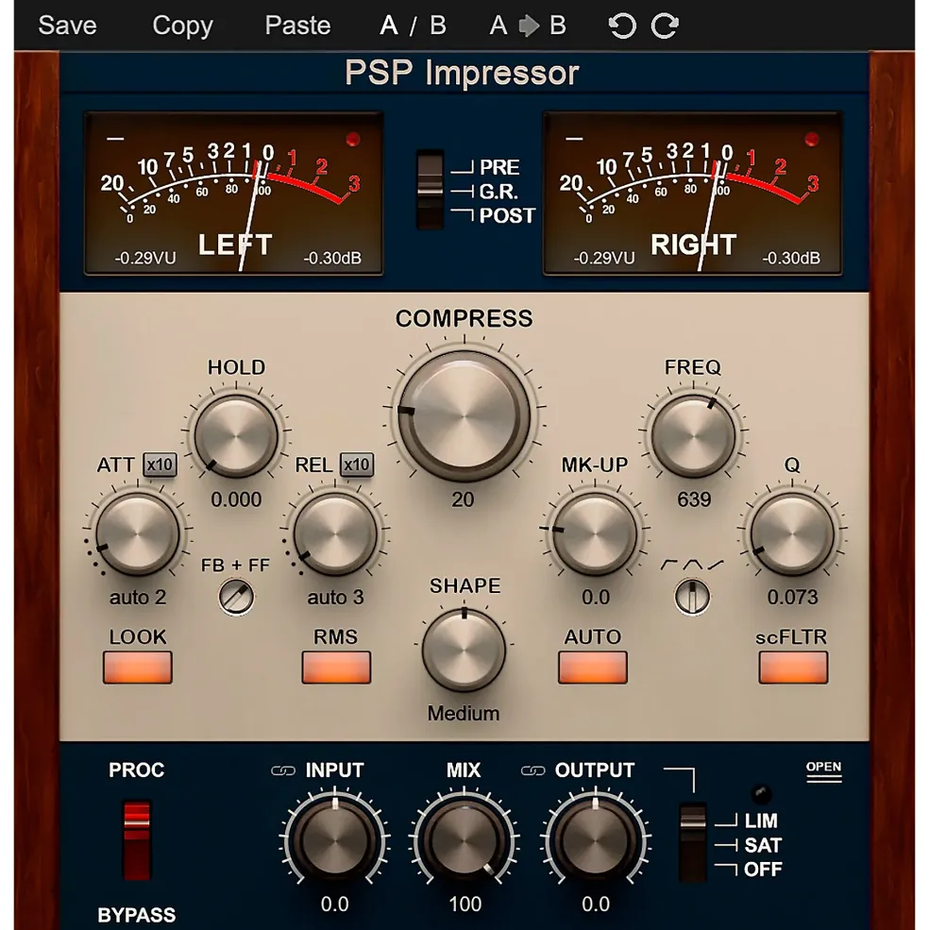Click the FB + FF mode rotary switch
Image resolution: width=929 pixels, height=930 pixels.
tap(236, 598)
